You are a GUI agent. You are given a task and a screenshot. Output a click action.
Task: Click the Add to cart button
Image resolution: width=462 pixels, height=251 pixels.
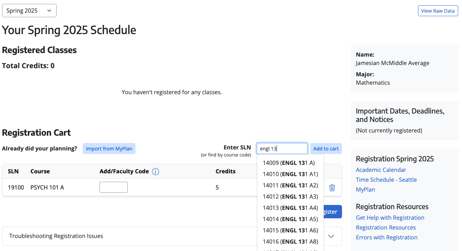point(326,148)
